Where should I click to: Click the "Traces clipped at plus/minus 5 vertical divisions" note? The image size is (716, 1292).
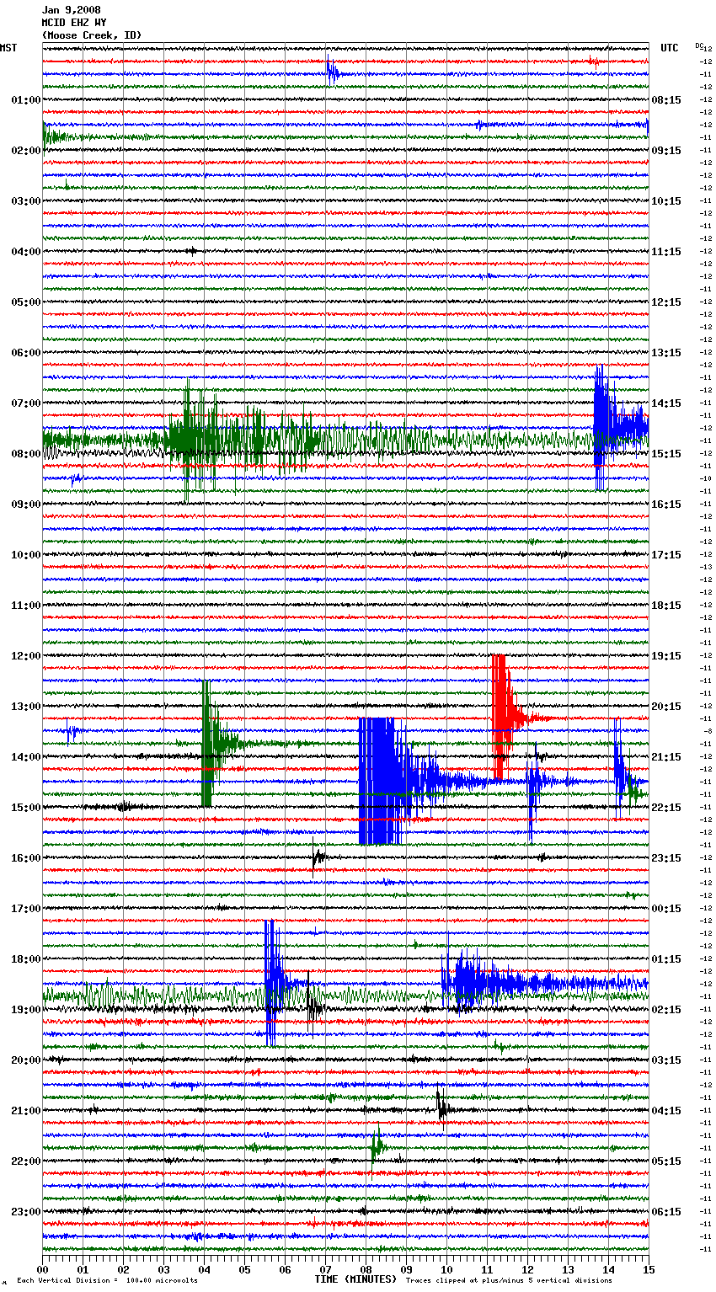[x=509, y=1280]
